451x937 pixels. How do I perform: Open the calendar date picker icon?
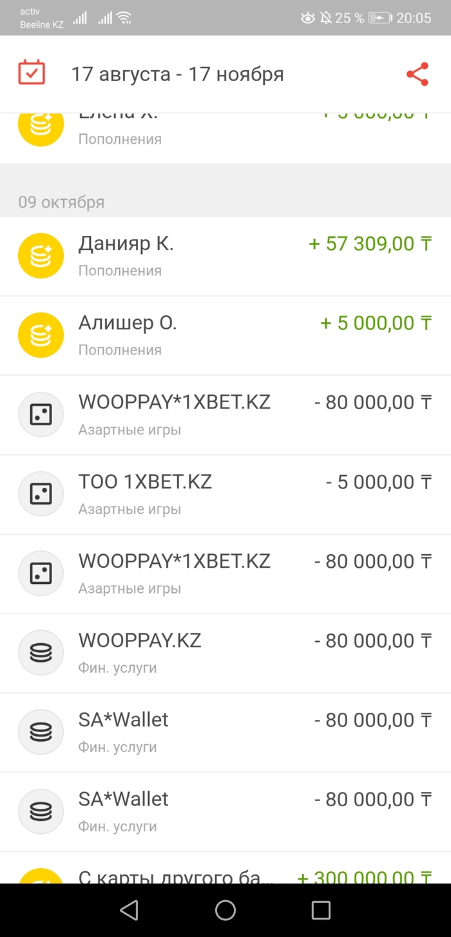[31, 73]
